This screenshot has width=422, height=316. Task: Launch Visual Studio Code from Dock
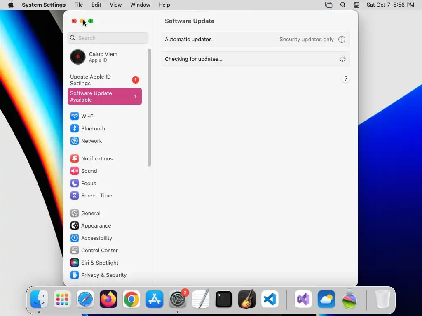pyautogui.click(x=270, y=299)
